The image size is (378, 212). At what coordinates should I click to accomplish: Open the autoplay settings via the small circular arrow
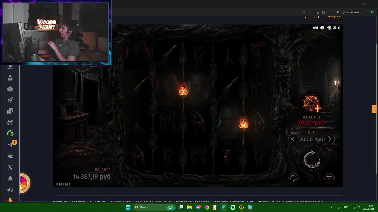click(x=293, y=178)
